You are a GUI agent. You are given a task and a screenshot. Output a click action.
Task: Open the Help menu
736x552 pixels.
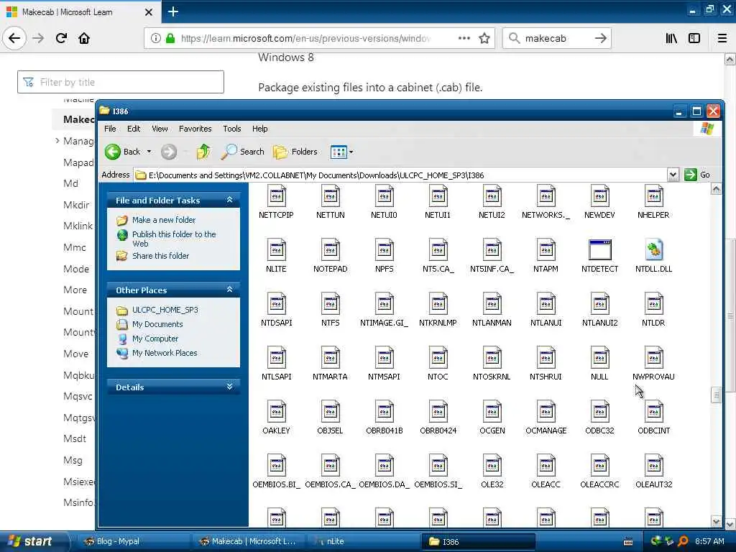[x=259, y=129]
